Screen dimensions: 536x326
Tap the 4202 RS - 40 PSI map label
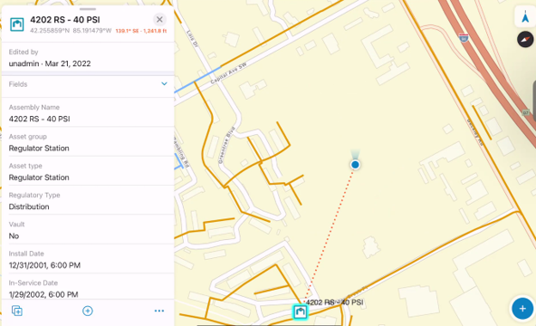pos(334,302)
